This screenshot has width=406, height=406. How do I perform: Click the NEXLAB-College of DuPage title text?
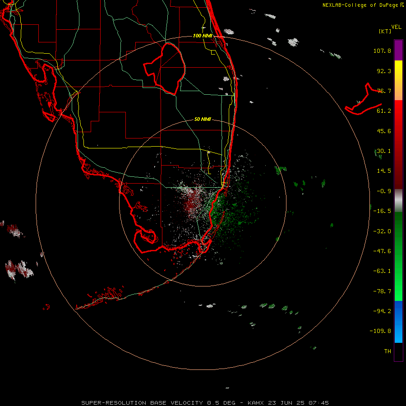[363, 5]
